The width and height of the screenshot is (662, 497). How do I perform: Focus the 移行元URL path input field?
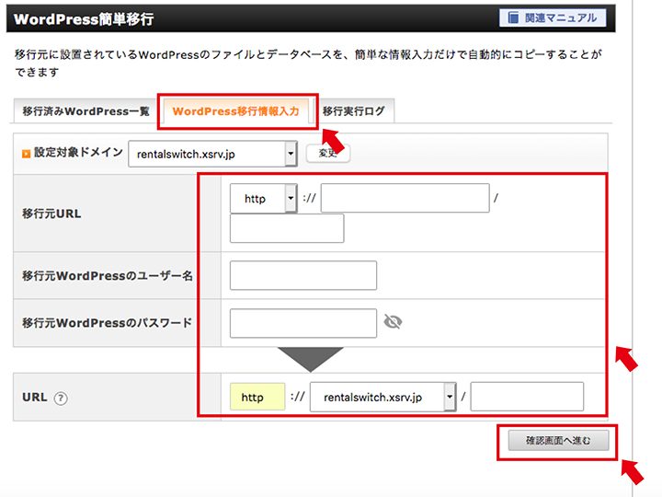tap(287, 228)
